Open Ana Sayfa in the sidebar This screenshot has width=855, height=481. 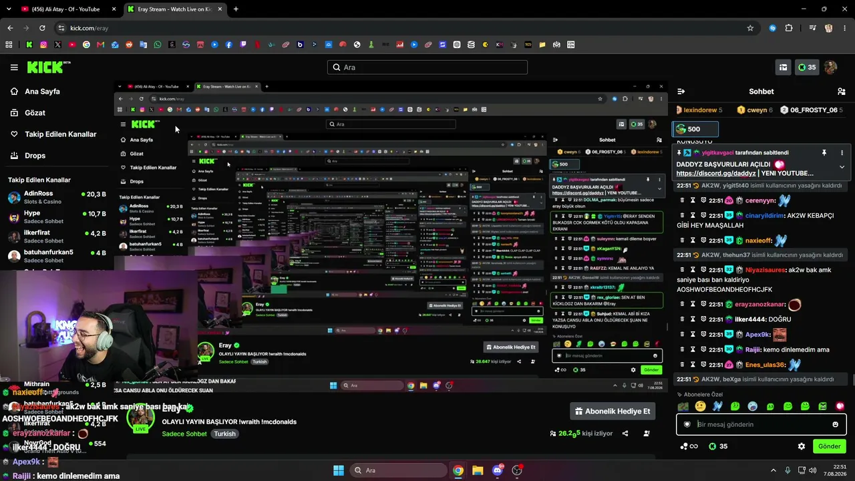42,92
